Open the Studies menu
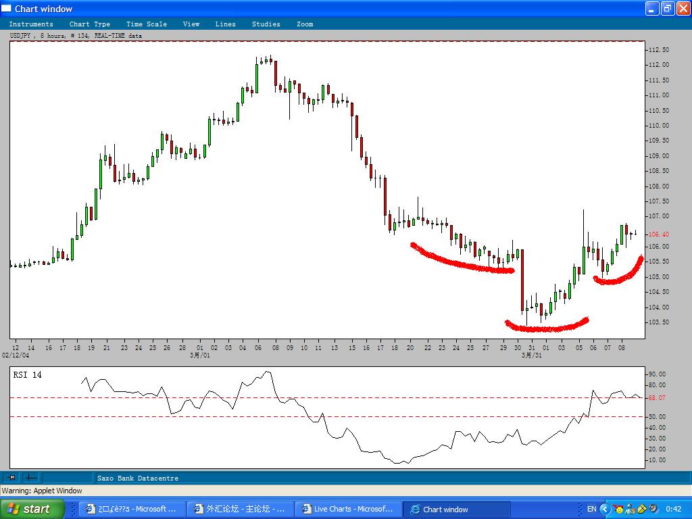Viewport: 692px width, 519px height. [266, 24]
